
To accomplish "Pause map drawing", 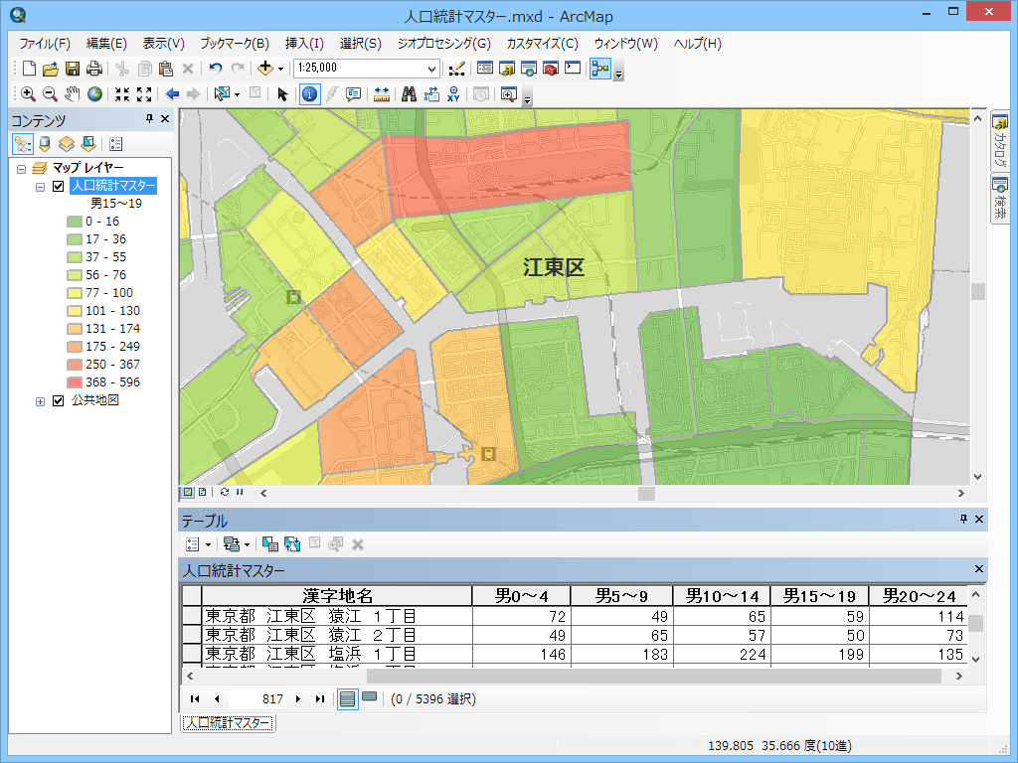I will click(x=241, y=492).
